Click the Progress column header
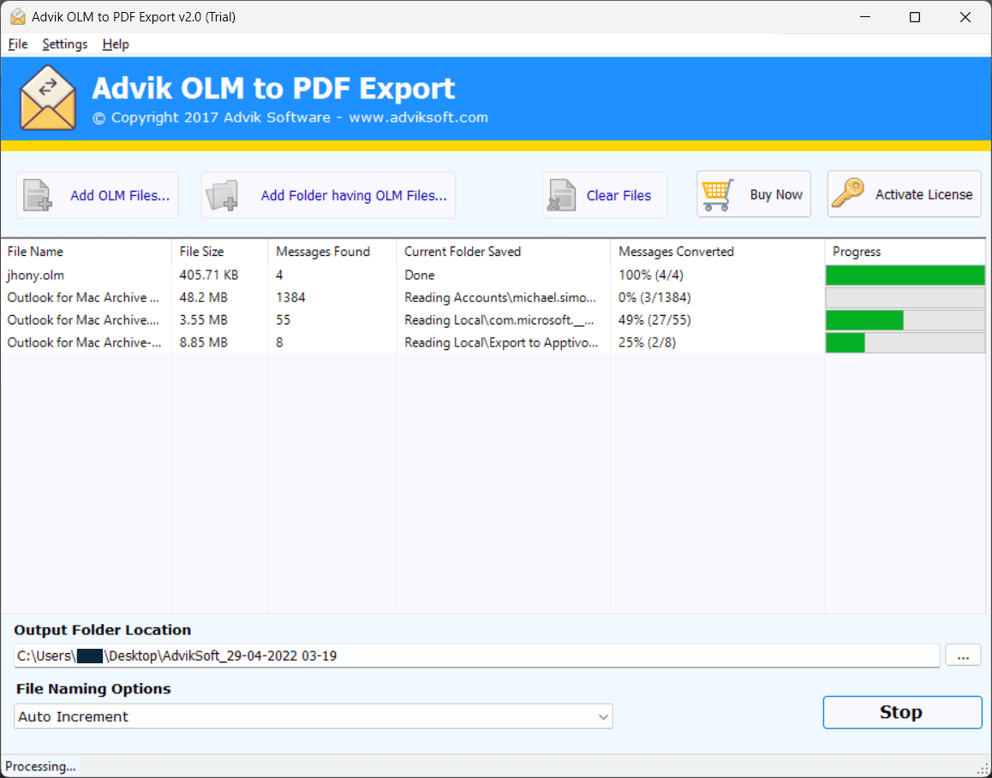Image resolution: width=992 pixels, height=778 pixels. click(x=905, y=252)
